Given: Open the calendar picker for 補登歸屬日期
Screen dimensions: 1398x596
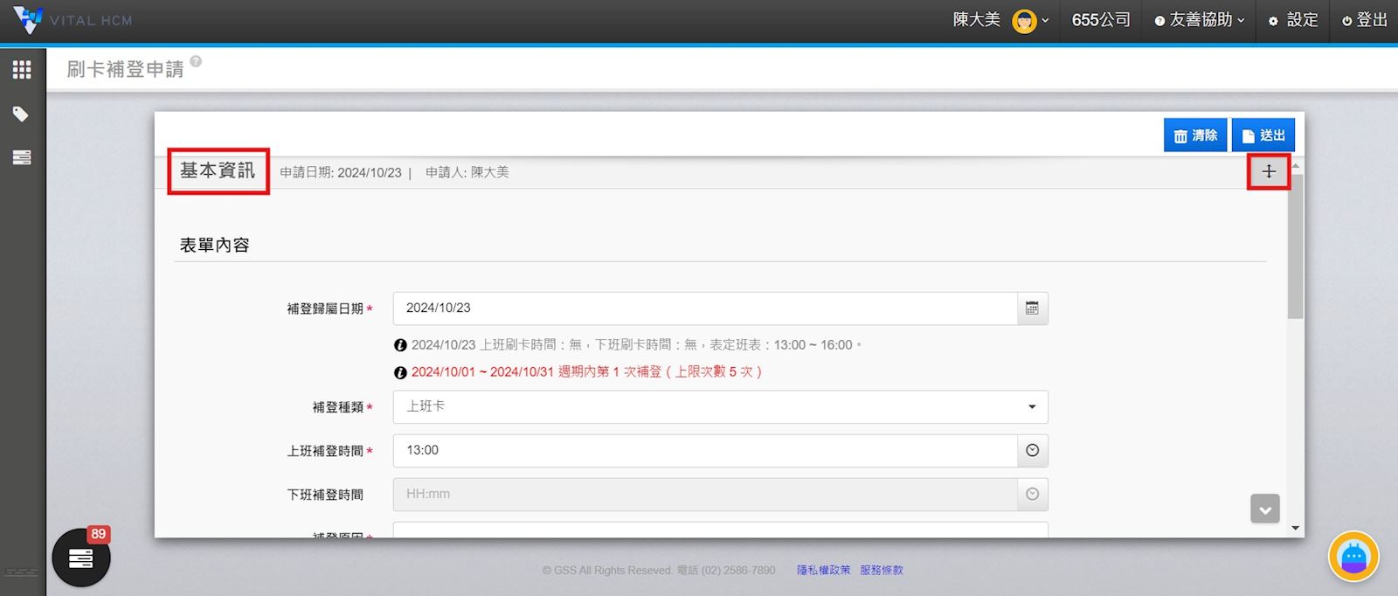Looking at the screenshot, I should click(x=1032, y=308).
